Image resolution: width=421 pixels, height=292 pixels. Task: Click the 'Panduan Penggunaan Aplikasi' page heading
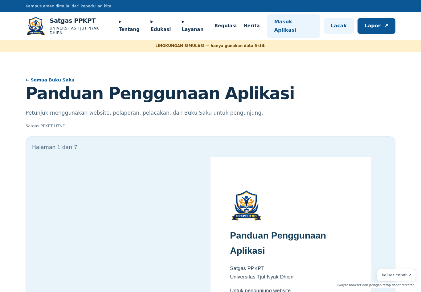coord(160,93)
